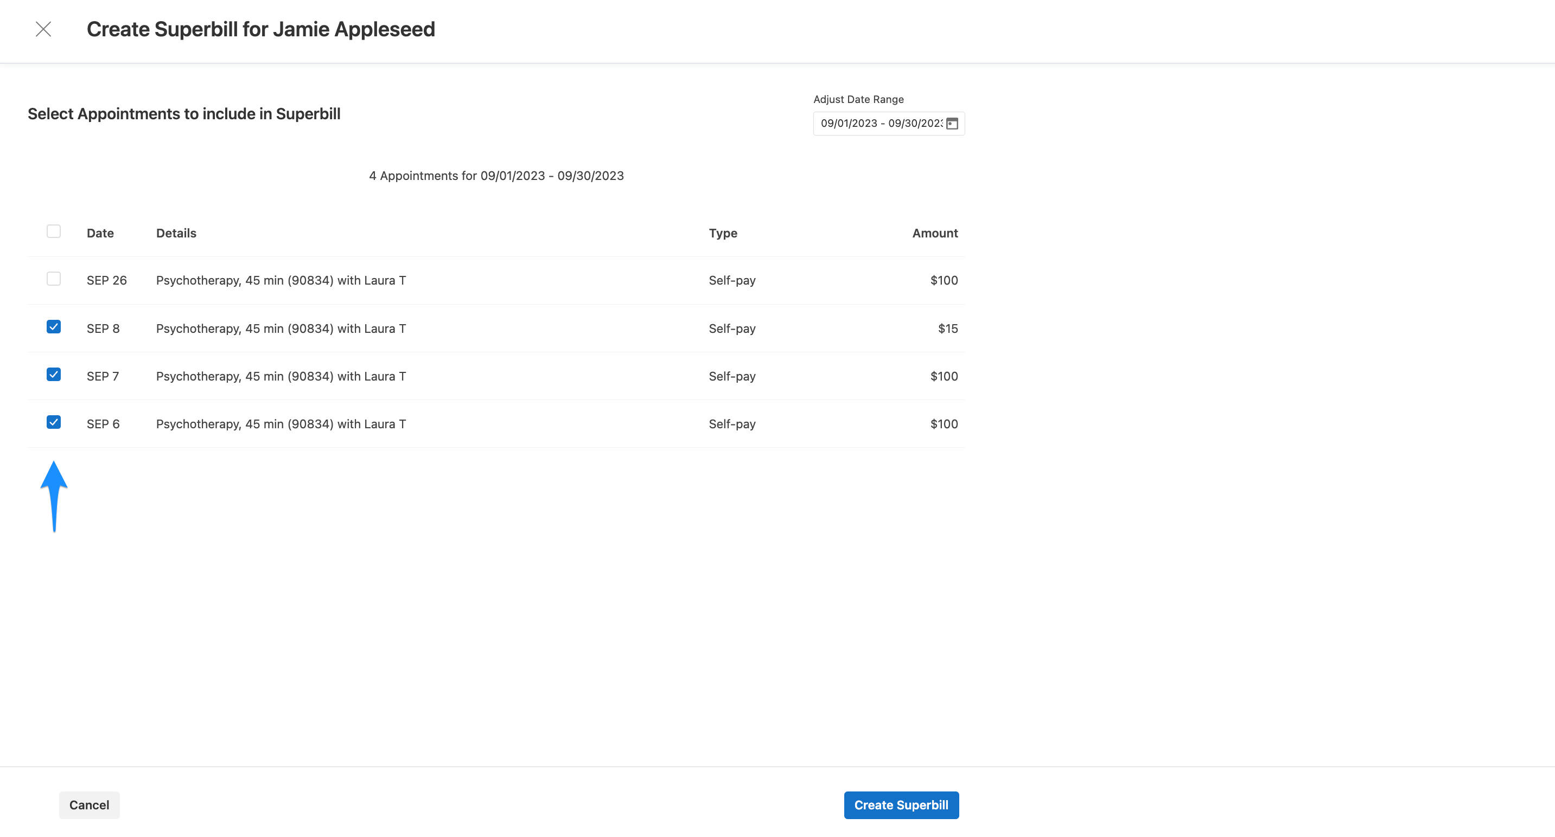Screen dimensions: 1555x837
Task: Click the X to close the dialog
Action: (x=43, y=29)
